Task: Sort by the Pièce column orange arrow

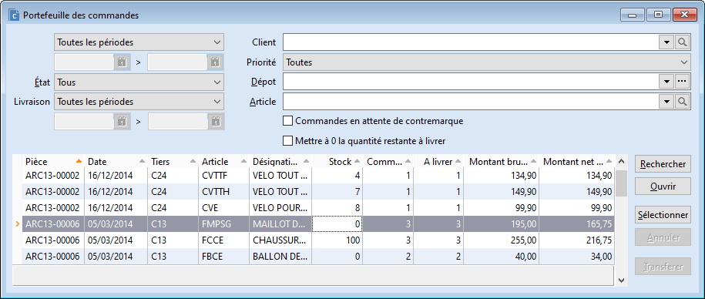Action: coord(79,161)
